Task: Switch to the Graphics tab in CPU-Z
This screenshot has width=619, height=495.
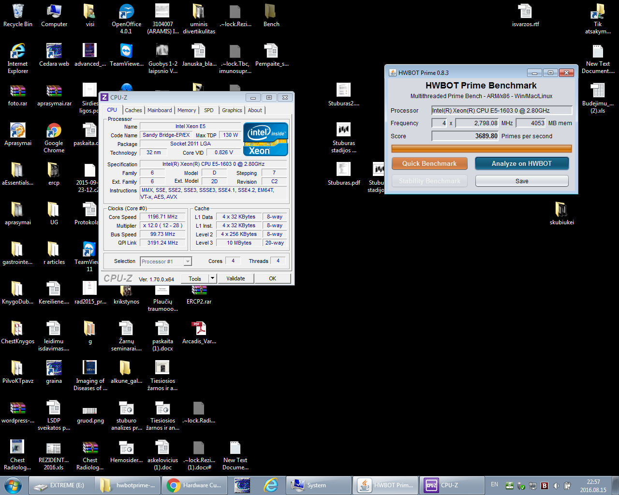Action: [232, 110]
